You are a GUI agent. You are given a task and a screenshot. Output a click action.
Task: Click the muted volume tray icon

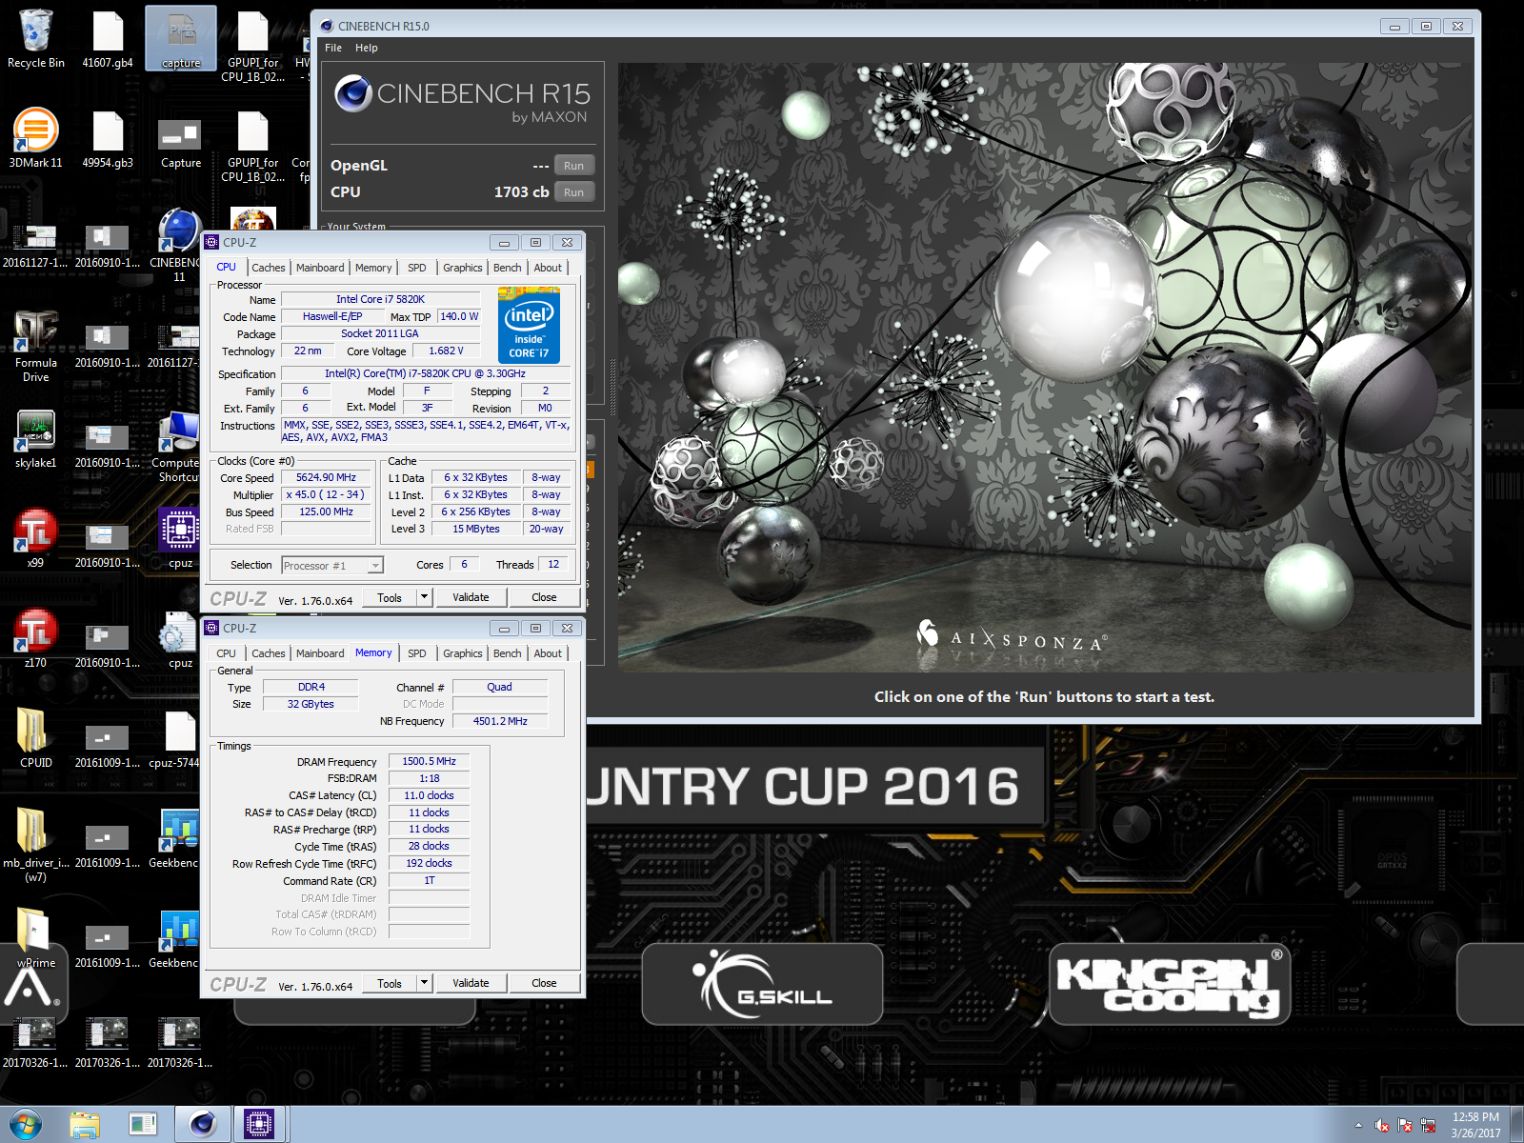point(1382,1126)
